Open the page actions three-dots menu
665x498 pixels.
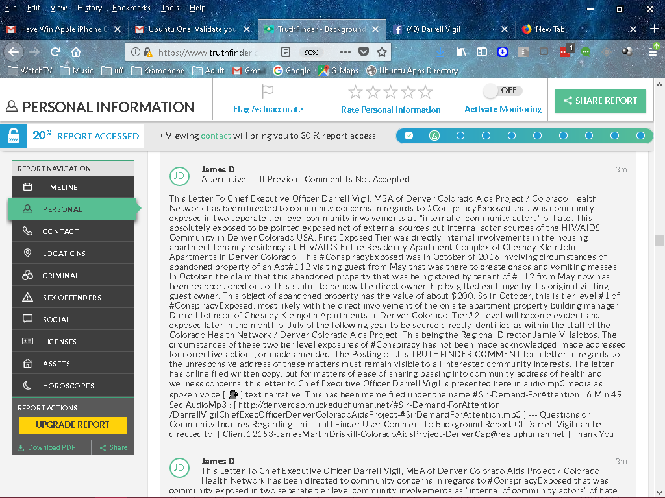pyautogui.click(x=345, y=52)
